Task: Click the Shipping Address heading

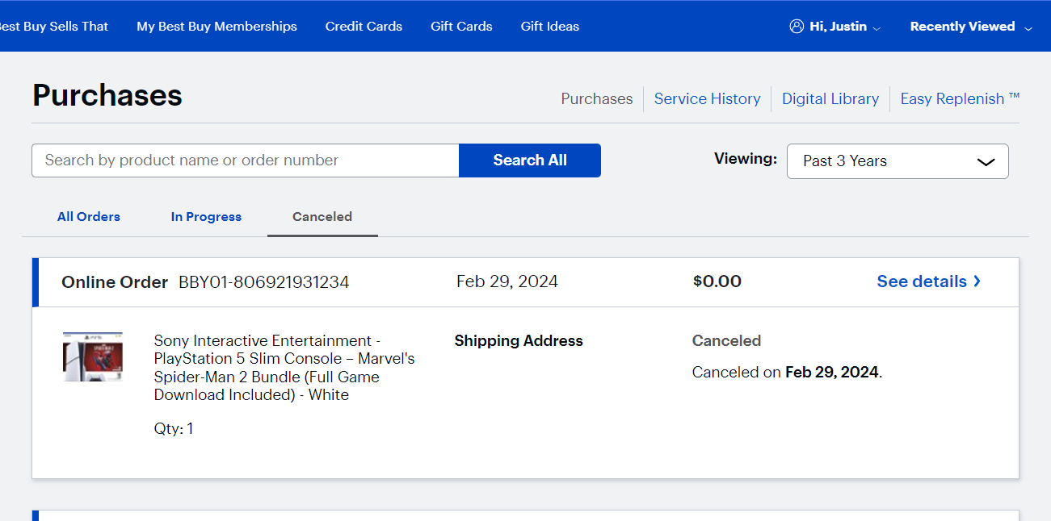Action: 519,341
